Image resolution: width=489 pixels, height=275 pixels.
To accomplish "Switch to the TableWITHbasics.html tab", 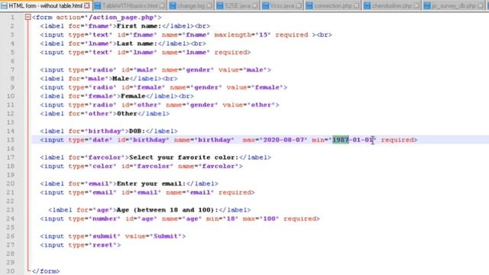I will [x=130, y=6].
